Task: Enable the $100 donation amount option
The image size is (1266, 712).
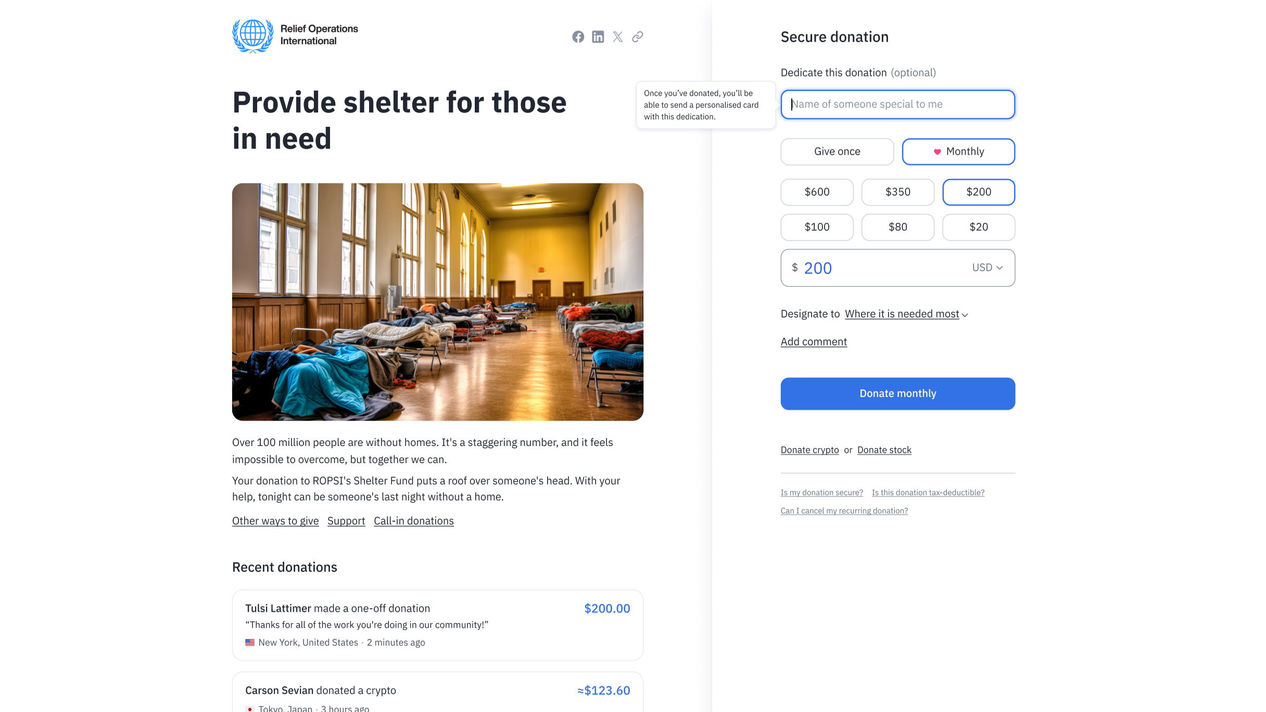Action: point(816,227)
